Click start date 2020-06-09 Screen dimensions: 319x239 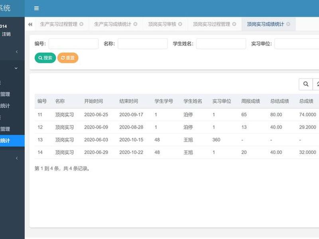96,127
